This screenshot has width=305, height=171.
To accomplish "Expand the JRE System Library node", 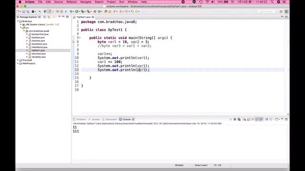I will point(21,24).
